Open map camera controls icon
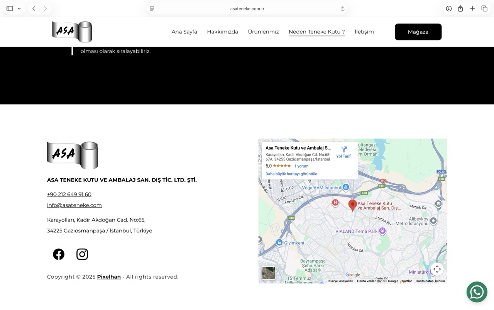 (437, 269)
